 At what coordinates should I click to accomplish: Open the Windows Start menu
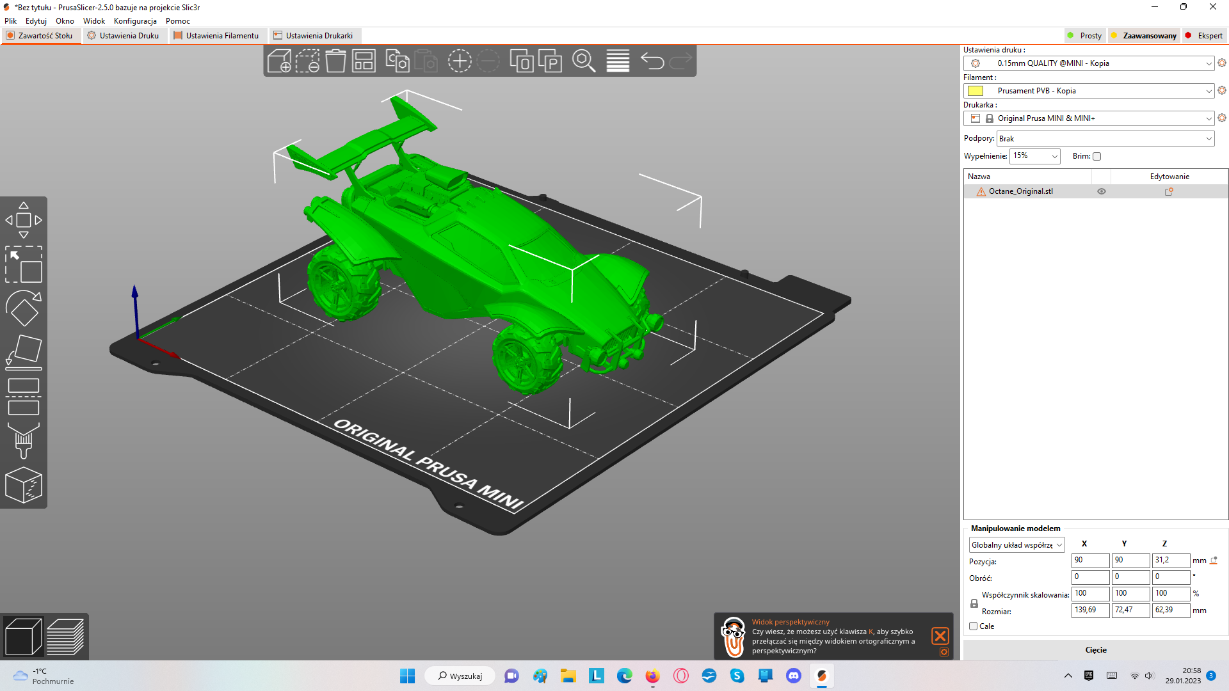[407, 676]
